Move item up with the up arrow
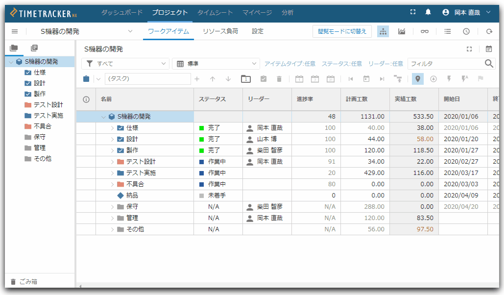This screenshot has height=295, width=504. tap(213, 79)
